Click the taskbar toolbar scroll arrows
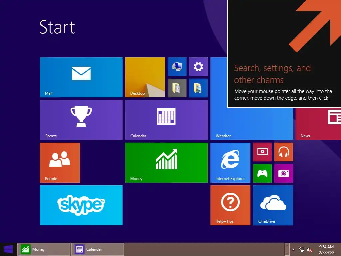 (287, 249)
